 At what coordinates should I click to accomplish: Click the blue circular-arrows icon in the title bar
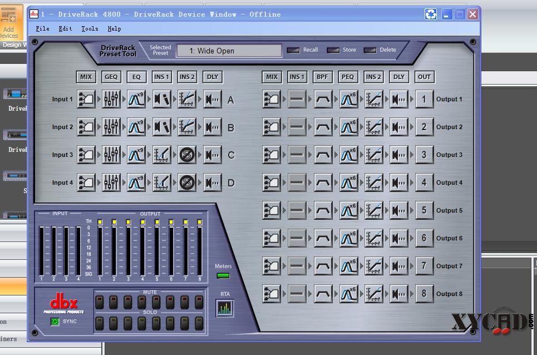(431, 14)
